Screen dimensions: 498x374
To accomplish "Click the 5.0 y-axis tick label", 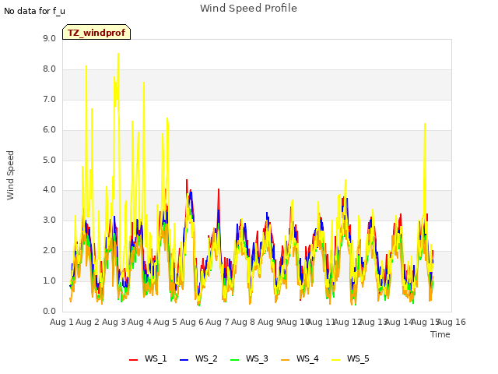I will (49, 160).
